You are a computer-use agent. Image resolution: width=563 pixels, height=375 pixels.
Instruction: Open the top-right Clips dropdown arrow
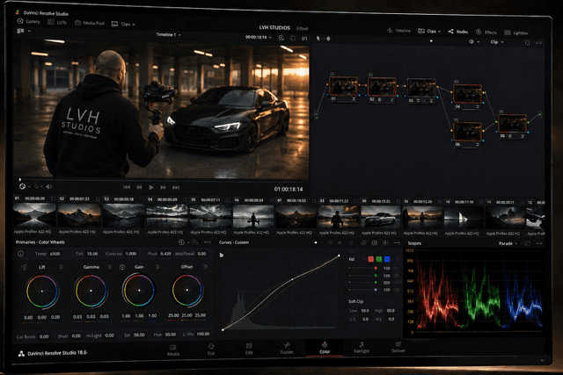pyautogui.click(x=440, y=32)
